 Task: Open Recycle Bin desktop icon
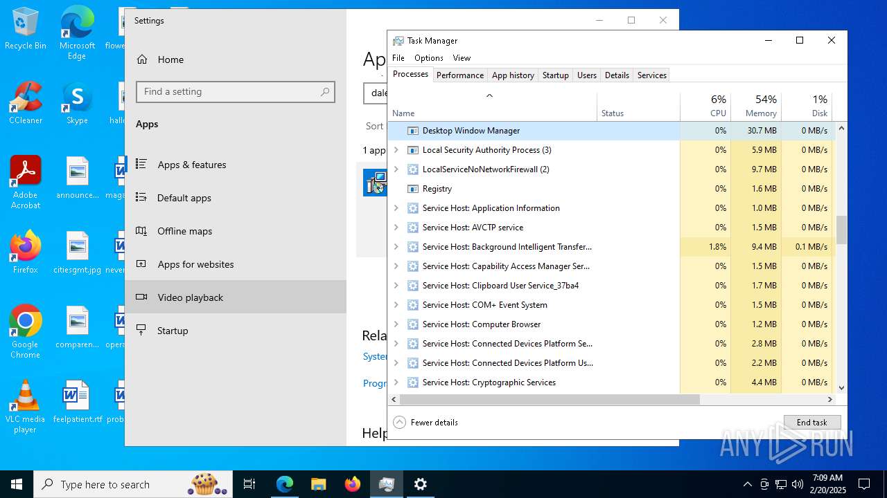pos(26,28)
